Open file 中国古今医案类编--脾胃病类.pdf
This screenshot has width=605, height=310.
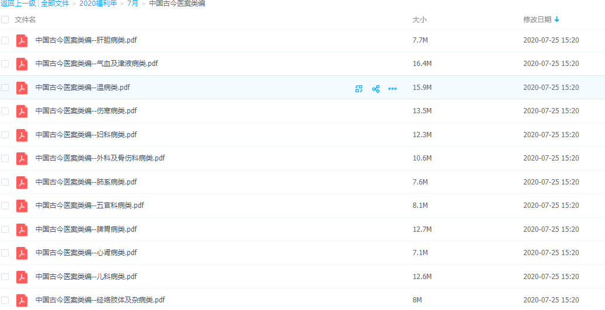click(86, 229)
